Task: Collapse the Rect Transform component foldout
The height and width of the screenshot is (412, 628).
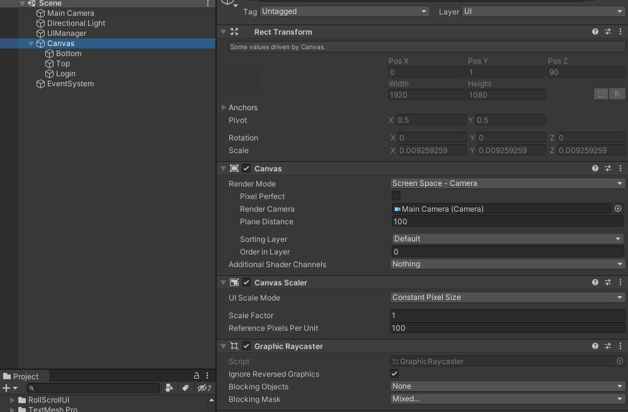Action: (x=223, y=31)
